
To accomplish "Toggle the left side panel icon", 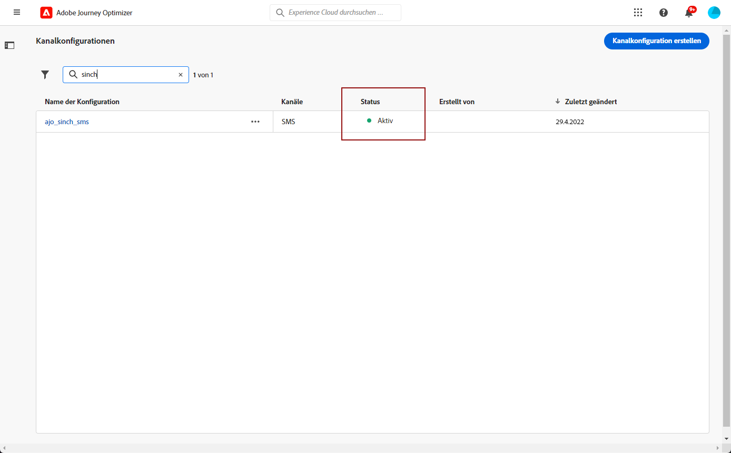I will pyautogui.click(x=9, y=45).
